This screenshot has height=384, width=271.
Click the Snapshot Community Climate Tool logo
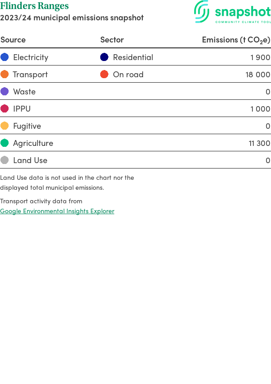point(232,12)
